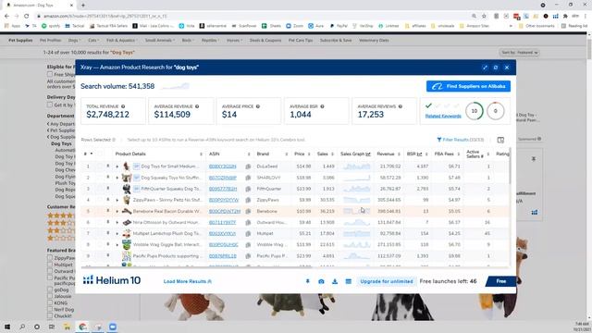The height and width of the screenshot is (333, 592).
Task: Check the Get It By delivery checkbox
Action: pyautogui.click(x=50, y=105)
